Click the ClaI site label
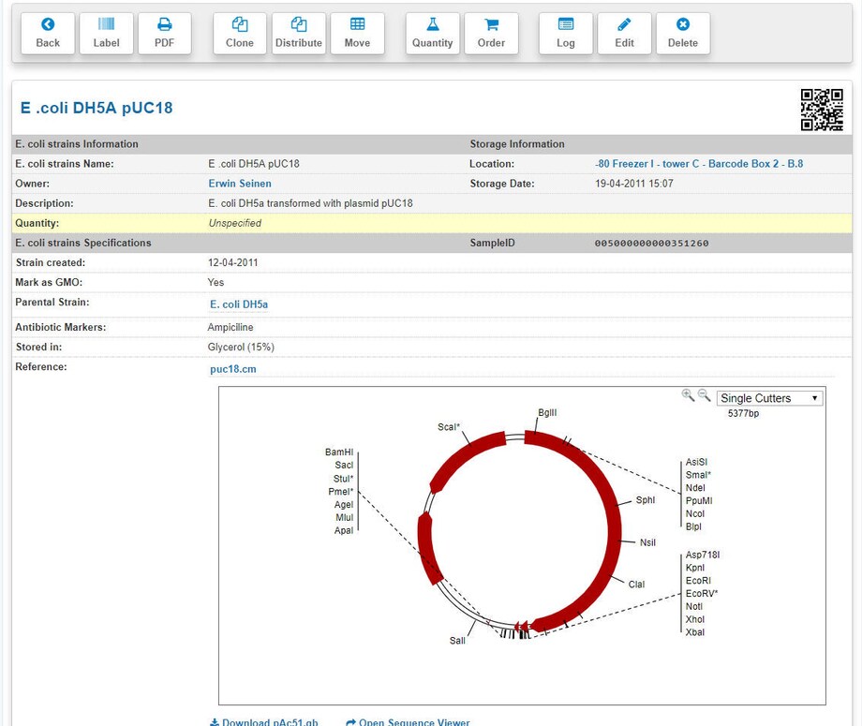The width and height of the screenshot is (862, 726). click(x=636, y=585)
